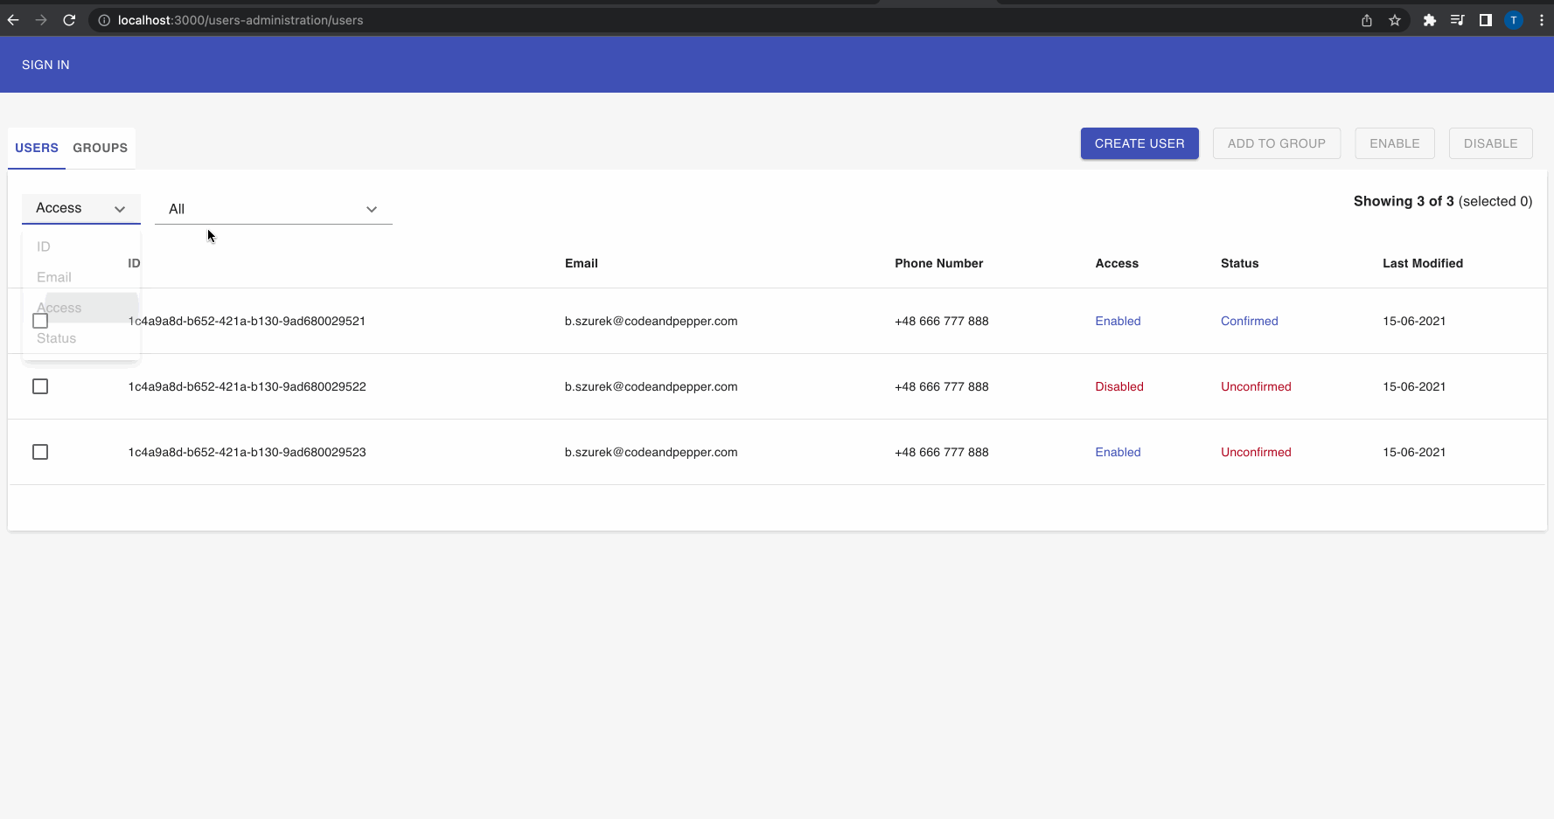This screenshot has height=819, width=1554.
Task: Click Unconfirmed status in the Disabled row
Action: pos(1256,386)
